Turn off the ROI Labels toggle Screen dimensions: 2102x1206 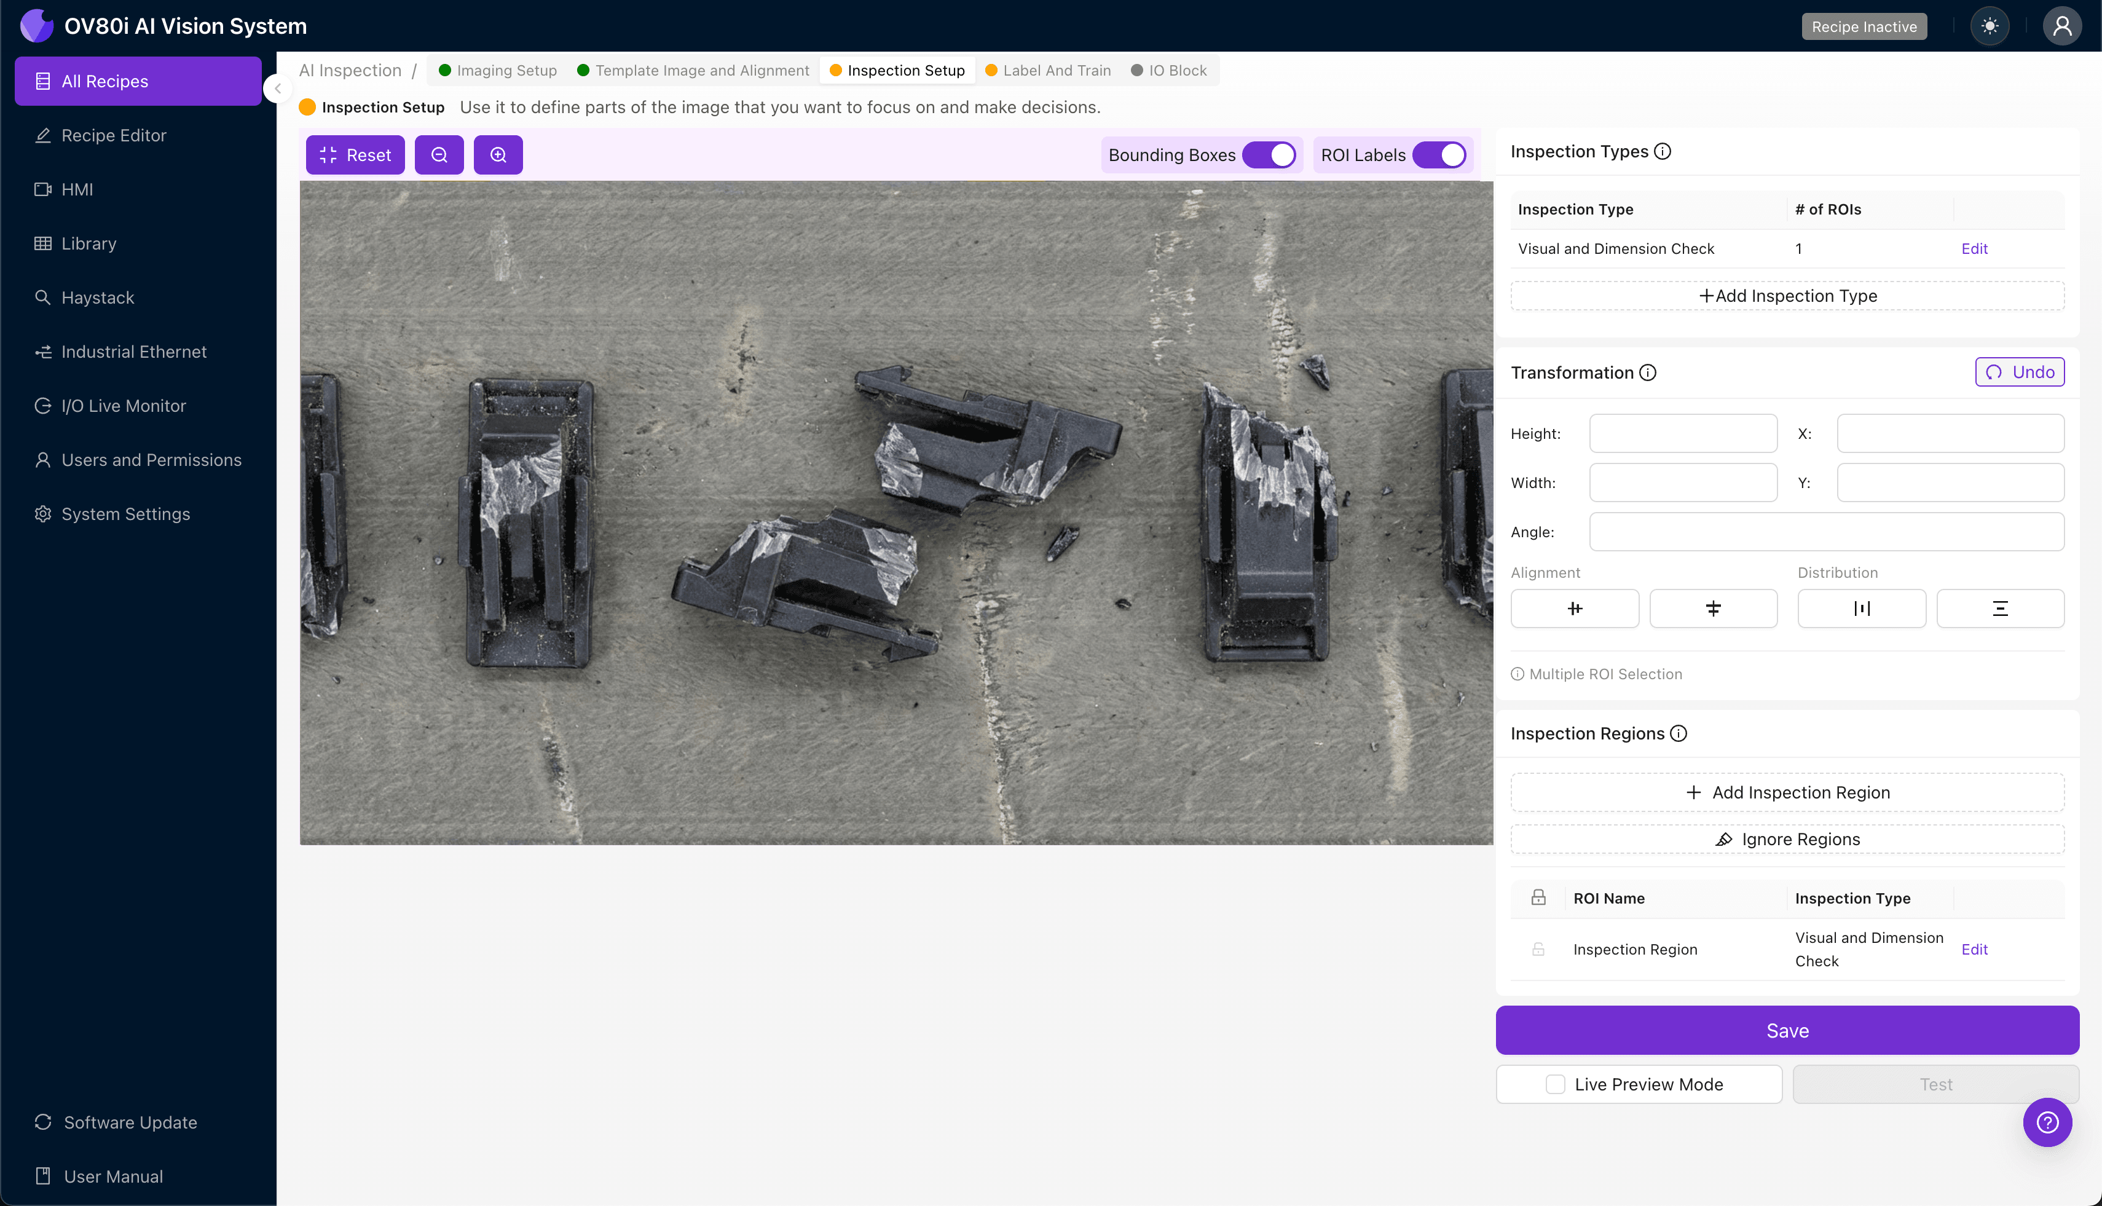pyautogui.click(x=1439, y=155)
